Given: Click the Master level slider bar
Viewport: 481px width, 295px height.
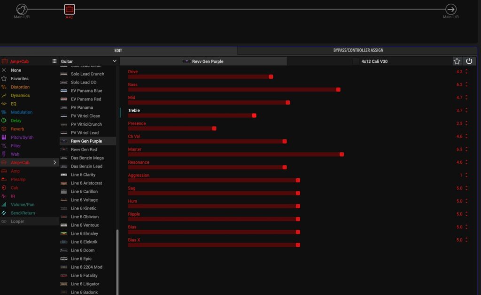Looking at the screenshot, I should 235,154.
